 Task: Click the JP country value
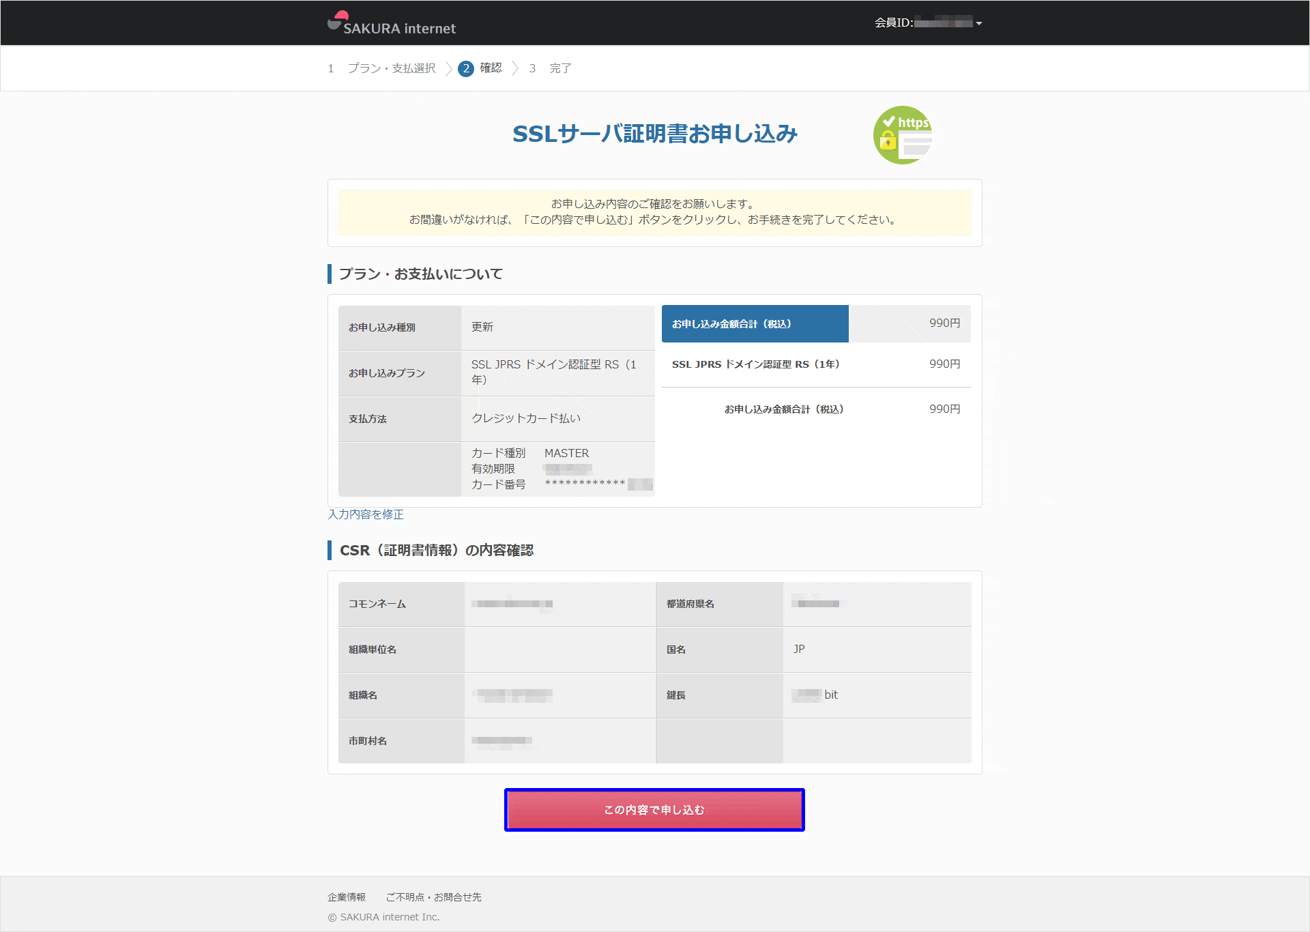point(799,649)
